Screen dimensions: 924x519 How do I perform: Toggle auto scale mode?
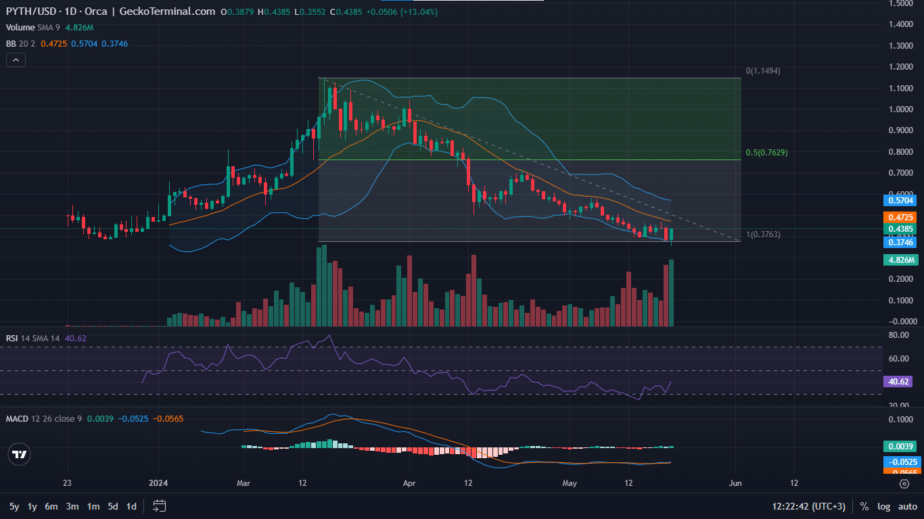pyautogui.click(x=908, y=506)
